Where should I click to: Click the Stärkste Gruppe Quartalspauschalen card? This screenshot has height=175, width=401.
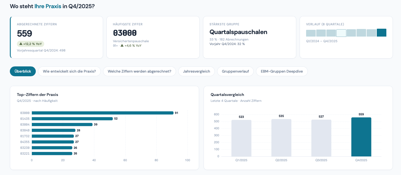click(x=249, y=37)
